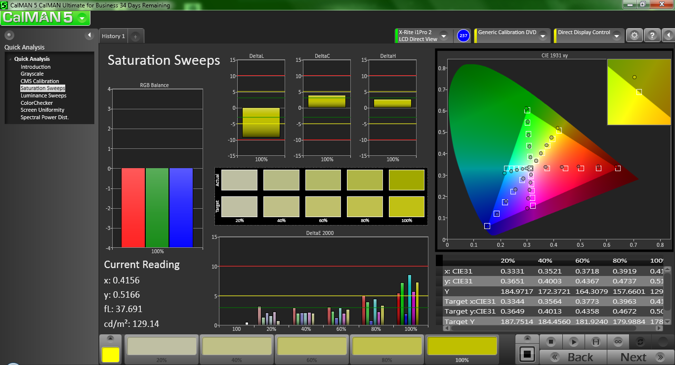Enable continuous read infinity icon
This screenshot has height=365, width=675.
[x=618, y=342]
